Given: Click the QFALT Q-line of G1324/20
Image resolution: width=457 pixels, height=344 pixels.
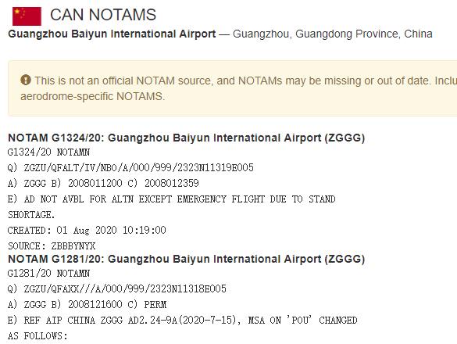Looking at the screenshot, I should point(130,168).
